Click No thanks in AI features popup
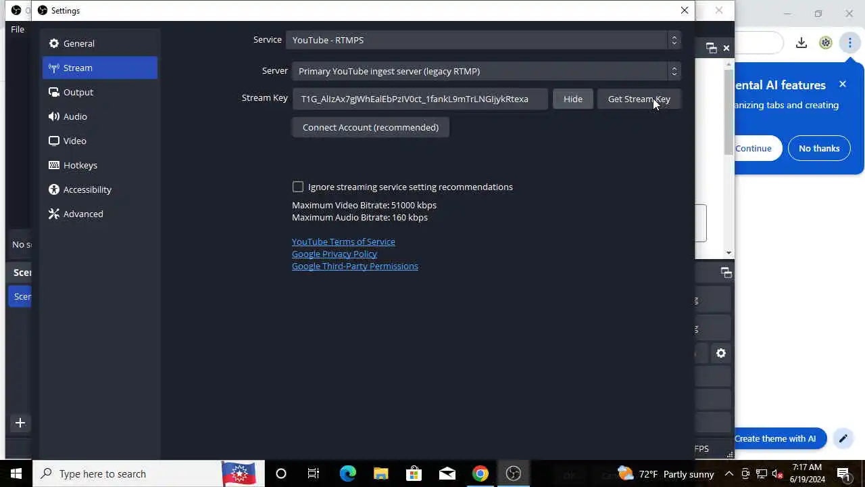Viewport: 865px width, 487px height. coord(819,148)
